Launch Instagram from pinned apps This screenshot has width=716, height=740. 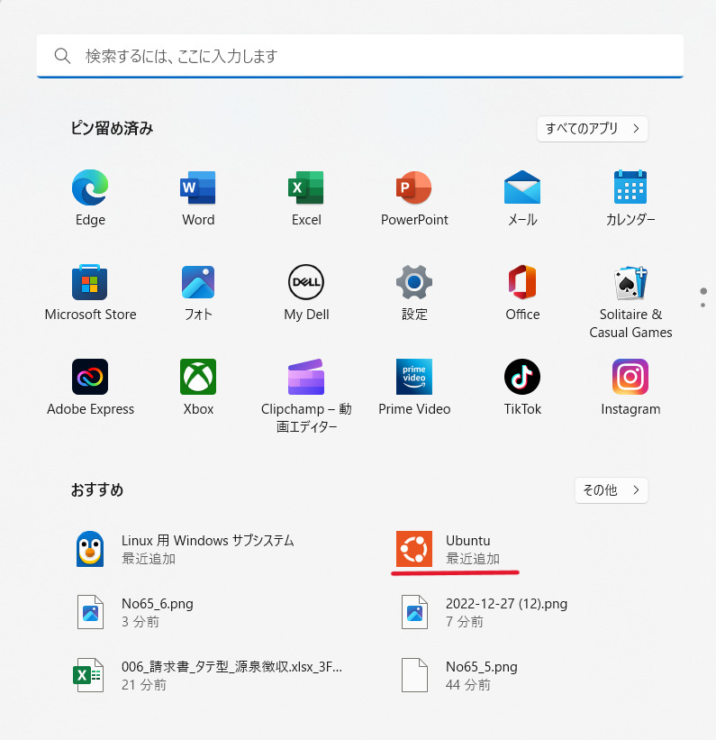click(x=630, y=377)
